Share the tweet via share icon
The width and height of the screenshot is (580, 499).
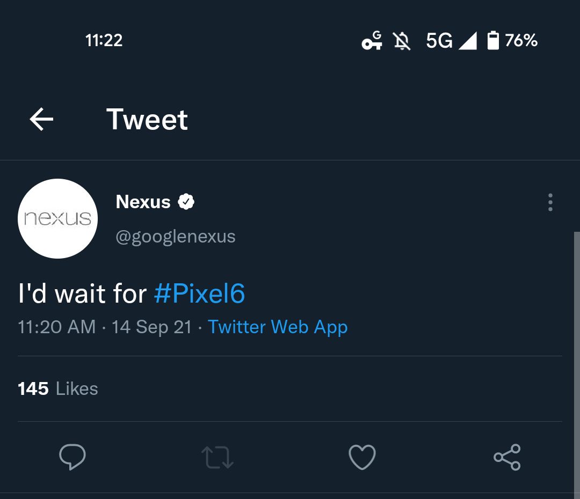[507, 457]
